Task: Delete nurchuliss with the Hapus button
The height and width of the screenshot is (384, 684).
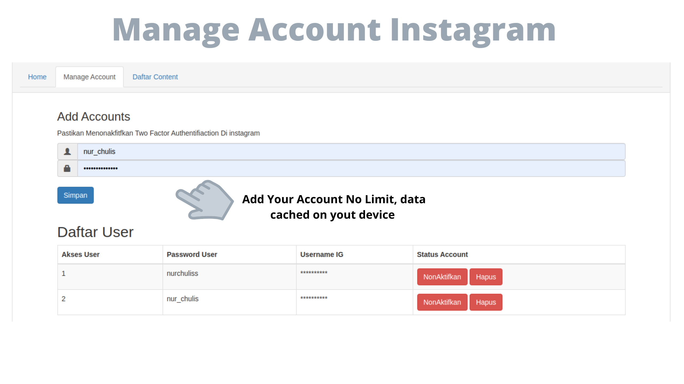Action: pyautogui.click(x=486, y=277)
